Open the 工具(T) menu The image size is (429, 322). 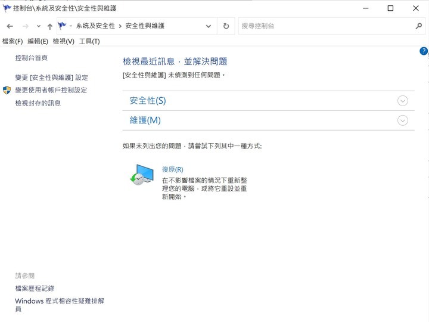click(x=89, y=41)
